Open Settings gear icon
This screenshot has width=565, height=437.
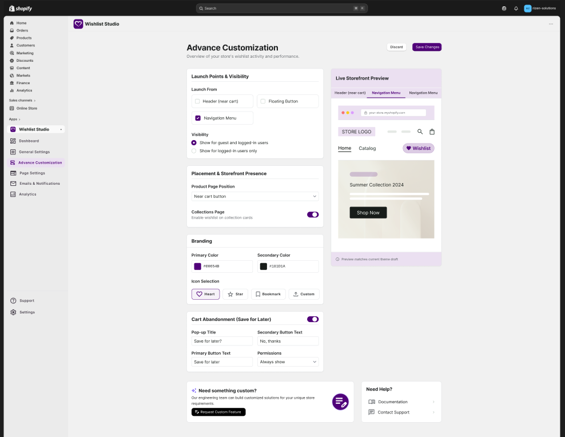click(13, 312)
